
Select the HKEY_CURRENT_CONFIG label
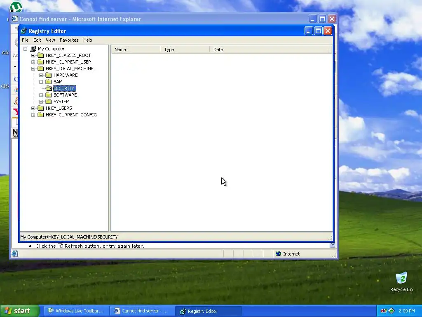click(71, 115)
